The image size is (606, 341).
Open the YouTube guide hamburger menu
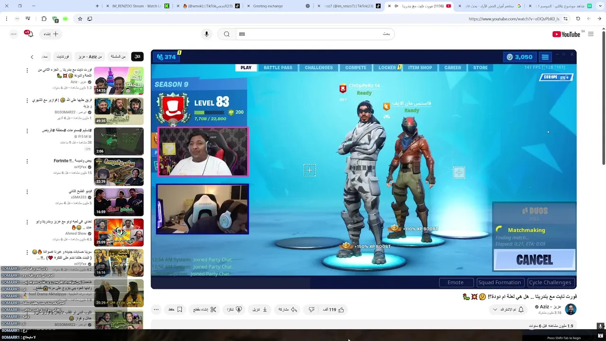[x=590, y=34]
